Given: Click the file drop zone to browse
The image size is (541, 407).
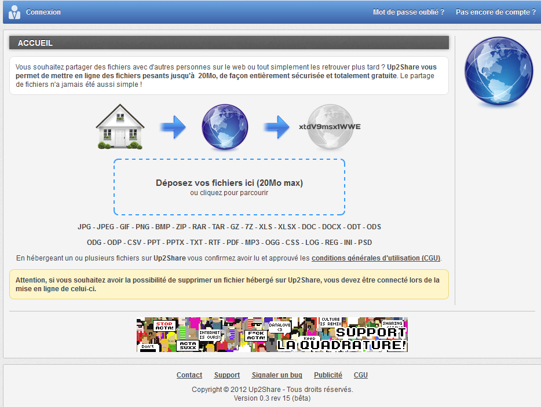Looking at the screenshot, I should (x=229, y=187).
